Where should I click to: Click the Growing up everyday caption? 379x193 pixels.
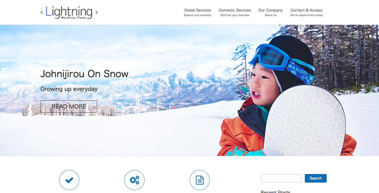[x=69, y=89]
